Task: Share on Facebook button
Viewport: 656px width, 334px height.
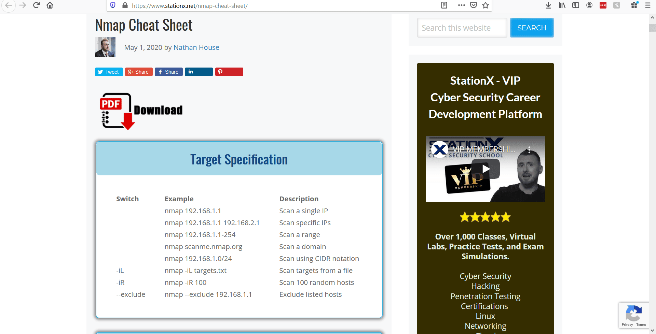Action: click(169, 72)
